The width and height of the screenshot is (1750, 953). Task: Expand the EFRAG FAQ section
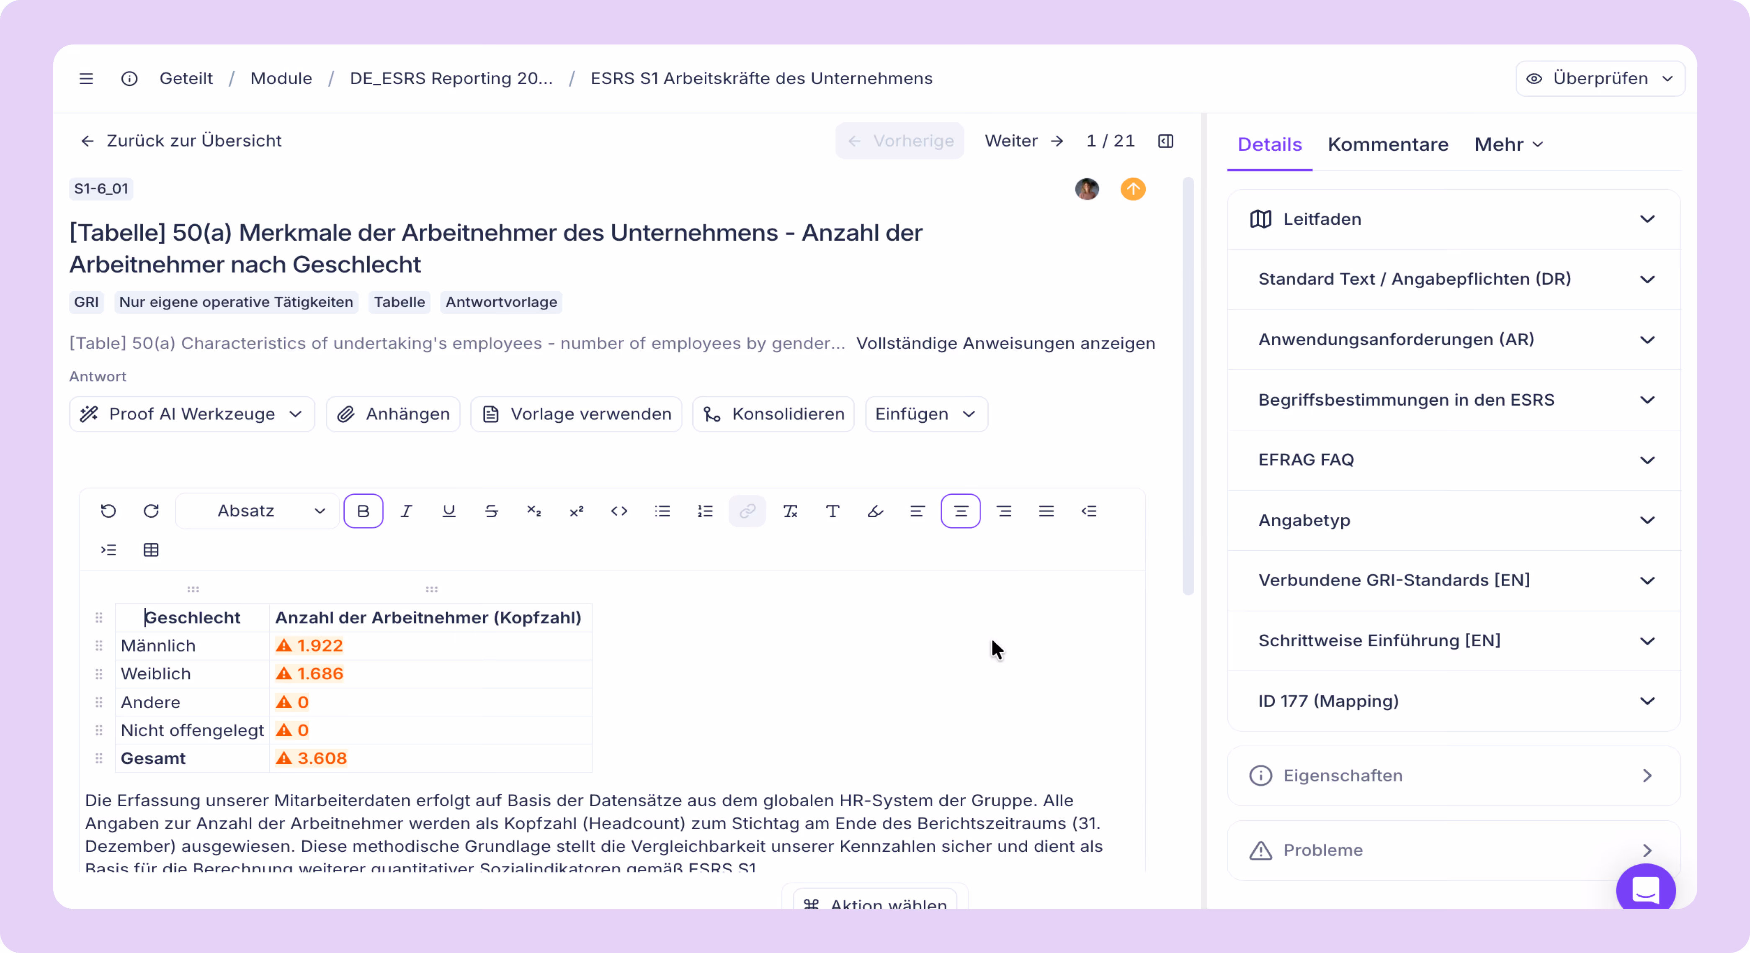tap(1453, 460)
